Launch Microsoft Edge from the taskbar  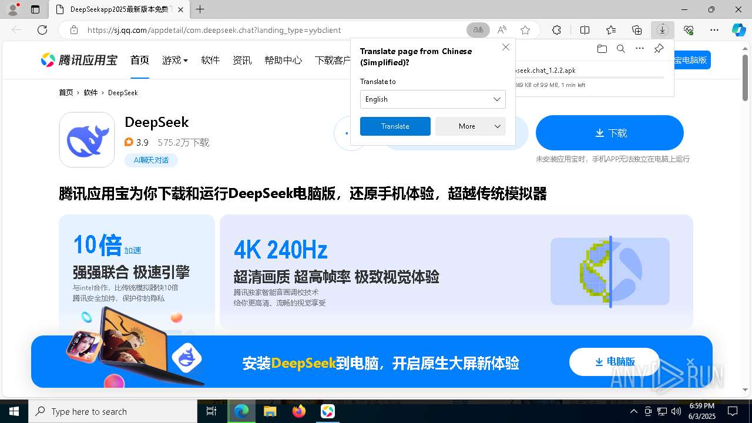(241, 411)
